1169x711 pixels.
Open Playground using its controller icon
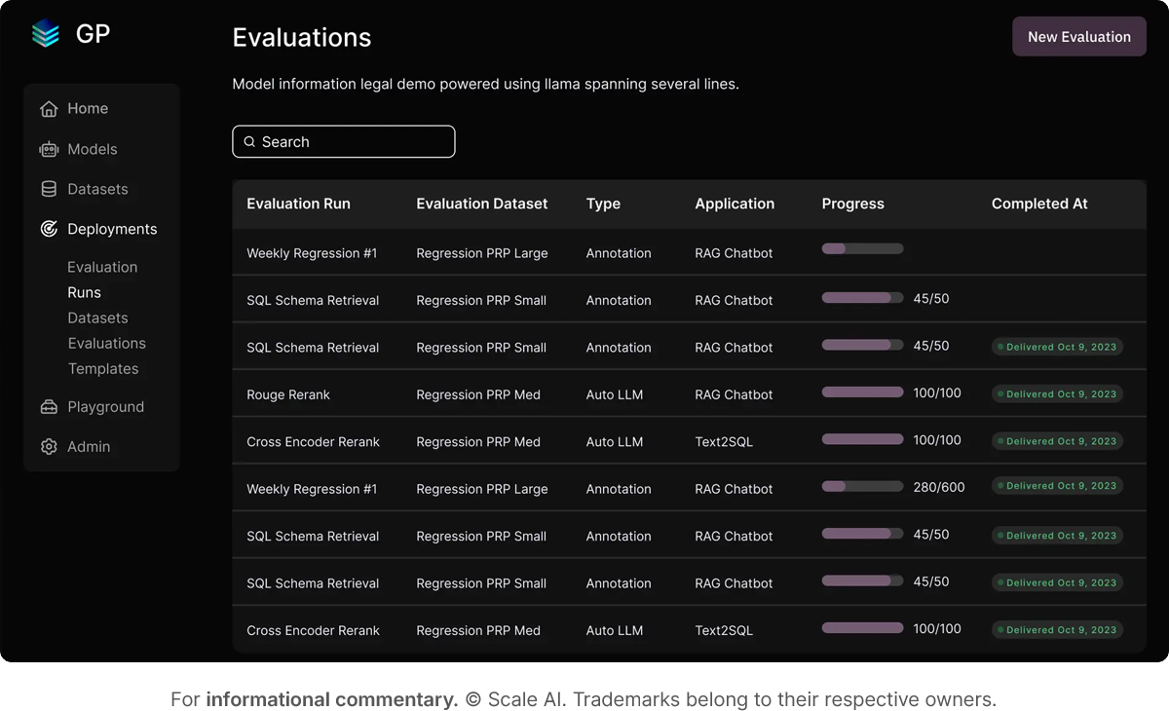[47, 406]
